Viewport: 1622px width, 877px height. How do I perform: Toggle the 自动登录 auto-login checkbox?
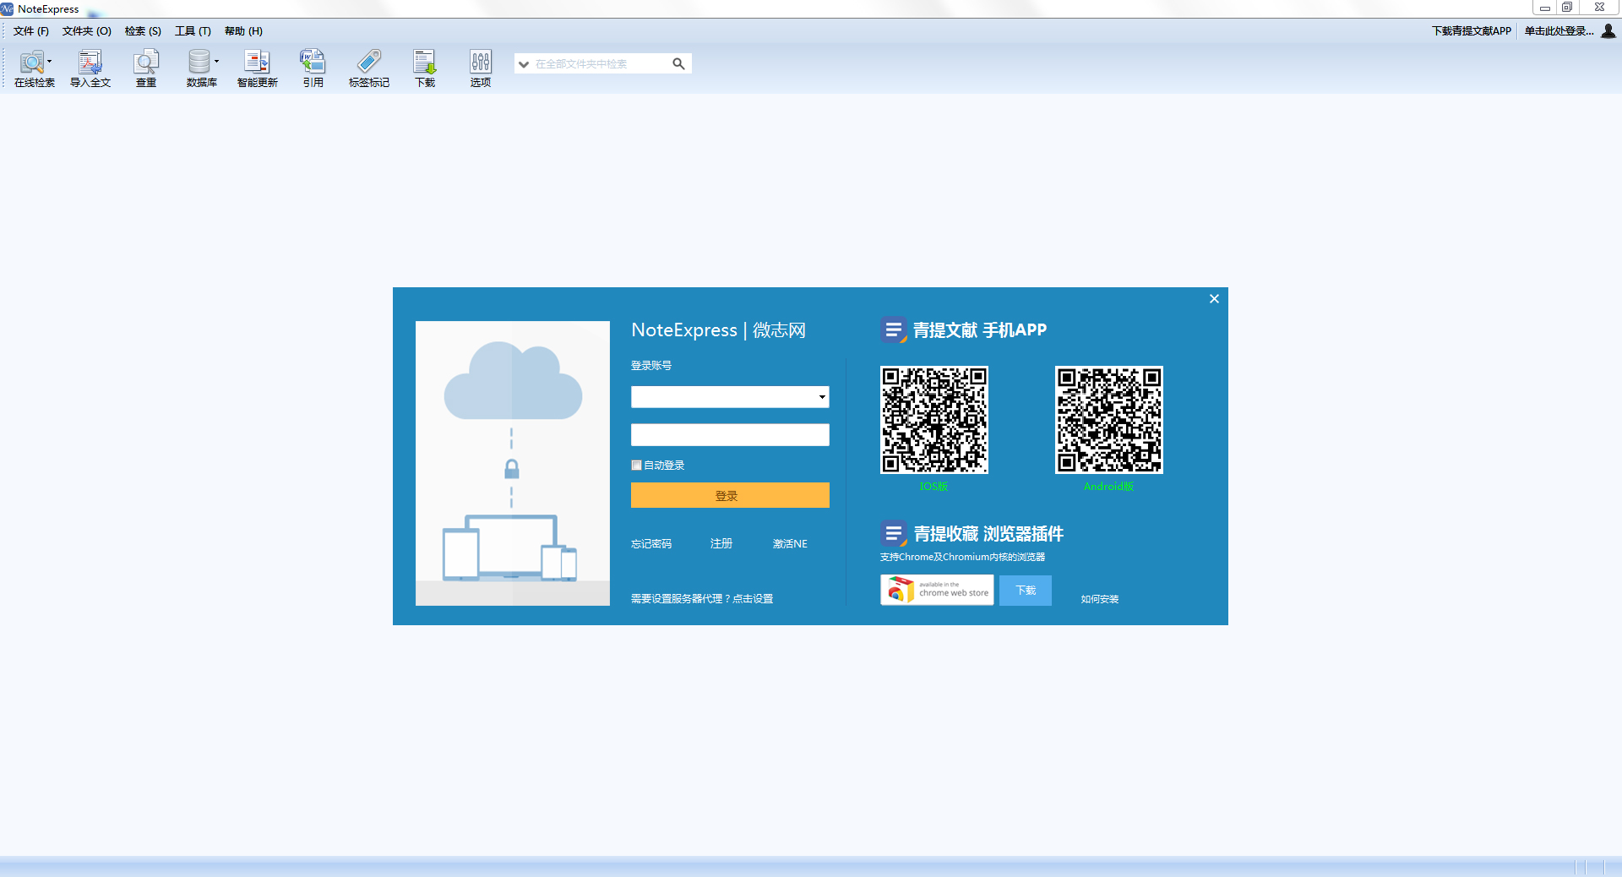(x=636, y=465)
